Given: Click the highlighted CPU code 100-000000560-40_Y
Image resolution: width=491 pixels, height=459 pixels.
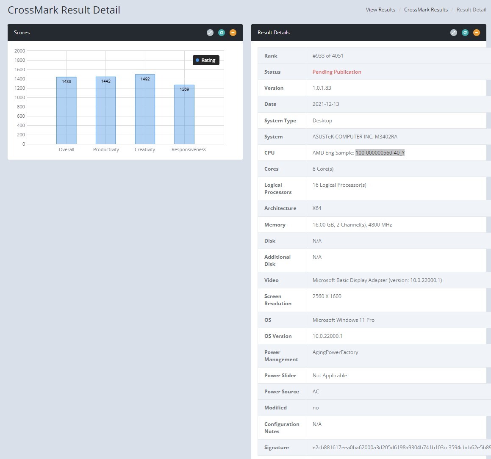Looking at the screenshot, I should pyautogui.click(x=380, y=153).
